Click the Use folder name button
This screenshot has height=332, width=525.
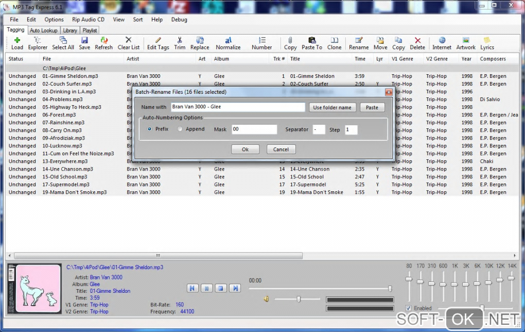tap(332, 107)
